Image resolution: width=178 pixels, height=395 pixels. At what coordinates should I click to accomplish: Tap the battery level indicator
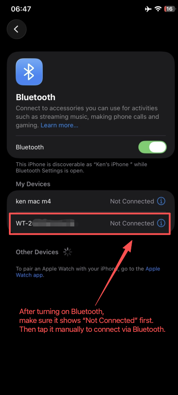170,9
